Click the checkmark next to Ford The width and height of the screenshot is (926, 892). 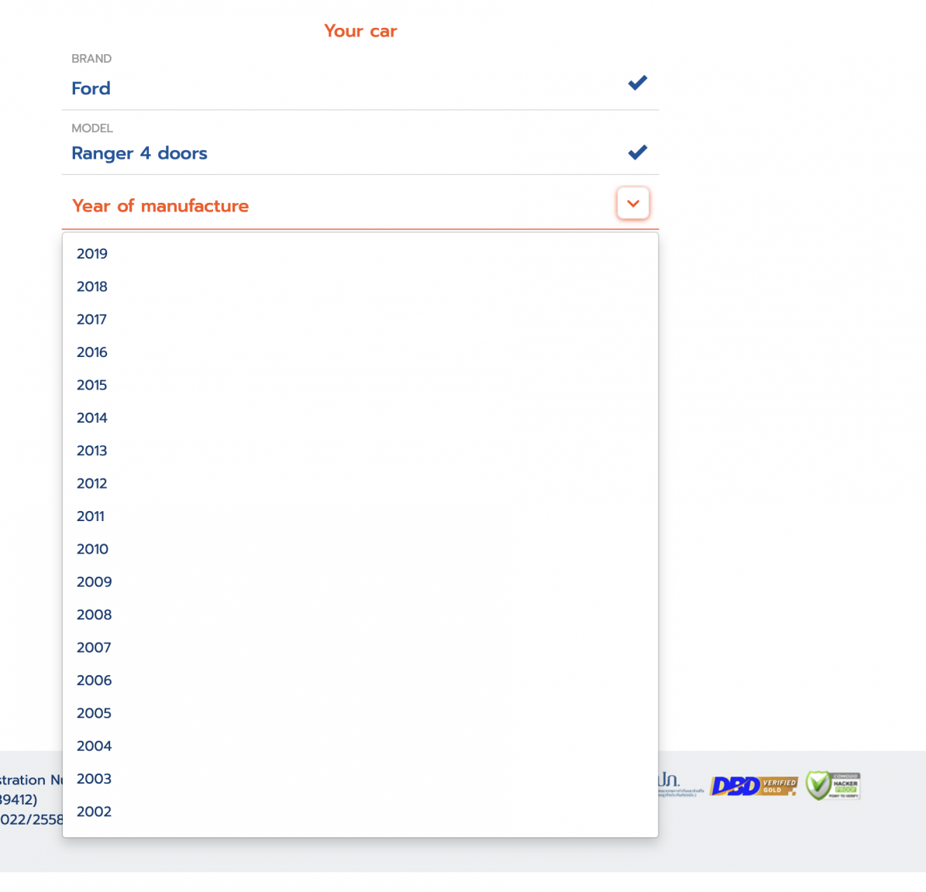[637, 83]
